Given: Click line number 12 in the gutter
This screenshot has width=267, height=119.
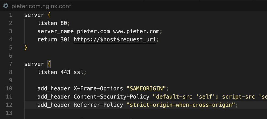Looking at the screenshot, I should pyautogui.click(x=9, y=105).
